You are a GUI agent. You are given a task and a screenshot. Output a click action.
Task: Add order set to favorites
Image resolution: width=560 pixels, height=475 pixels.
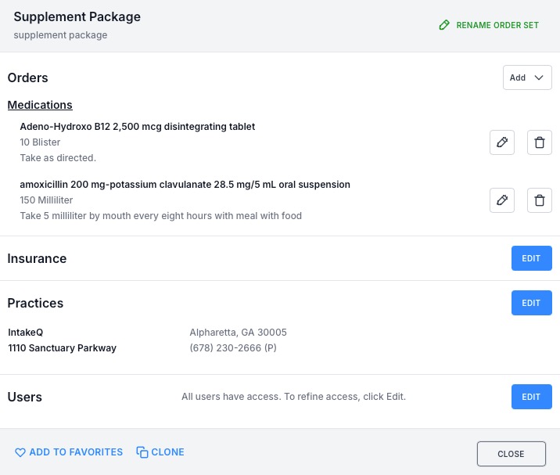69,452
